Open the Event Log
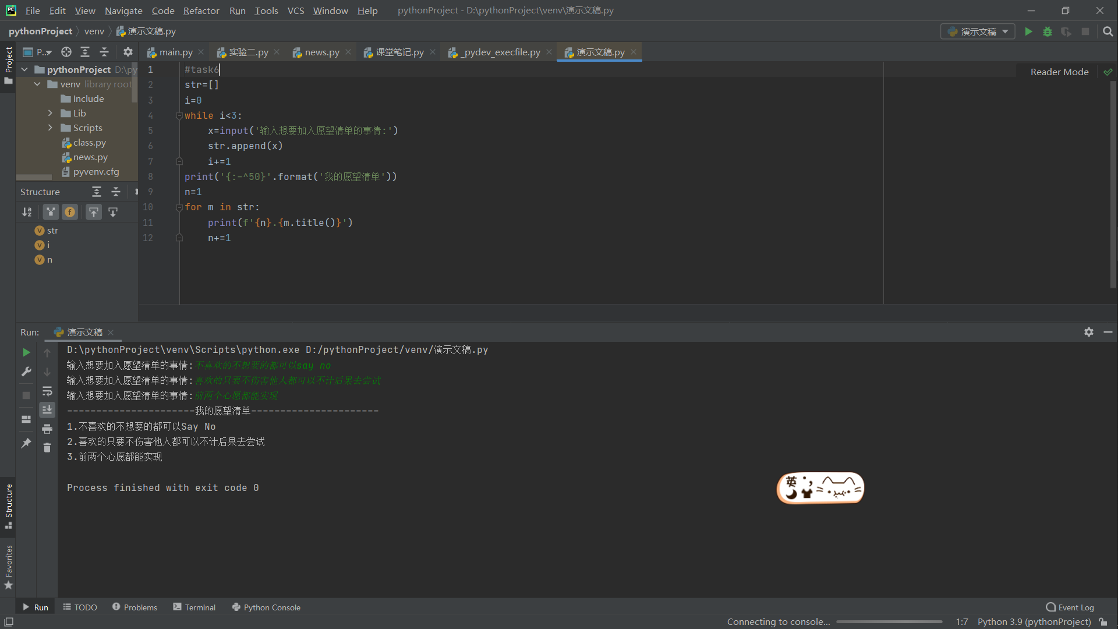The width and height of the screenshot is (1118, 629). (x=1070, y=607)
